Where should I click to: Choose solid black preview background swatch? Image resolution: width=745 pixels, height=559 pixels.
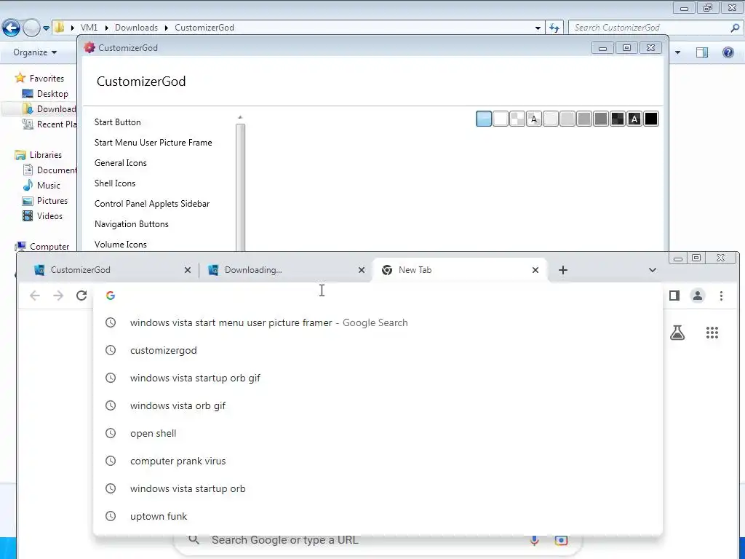[x=651, y=119]
